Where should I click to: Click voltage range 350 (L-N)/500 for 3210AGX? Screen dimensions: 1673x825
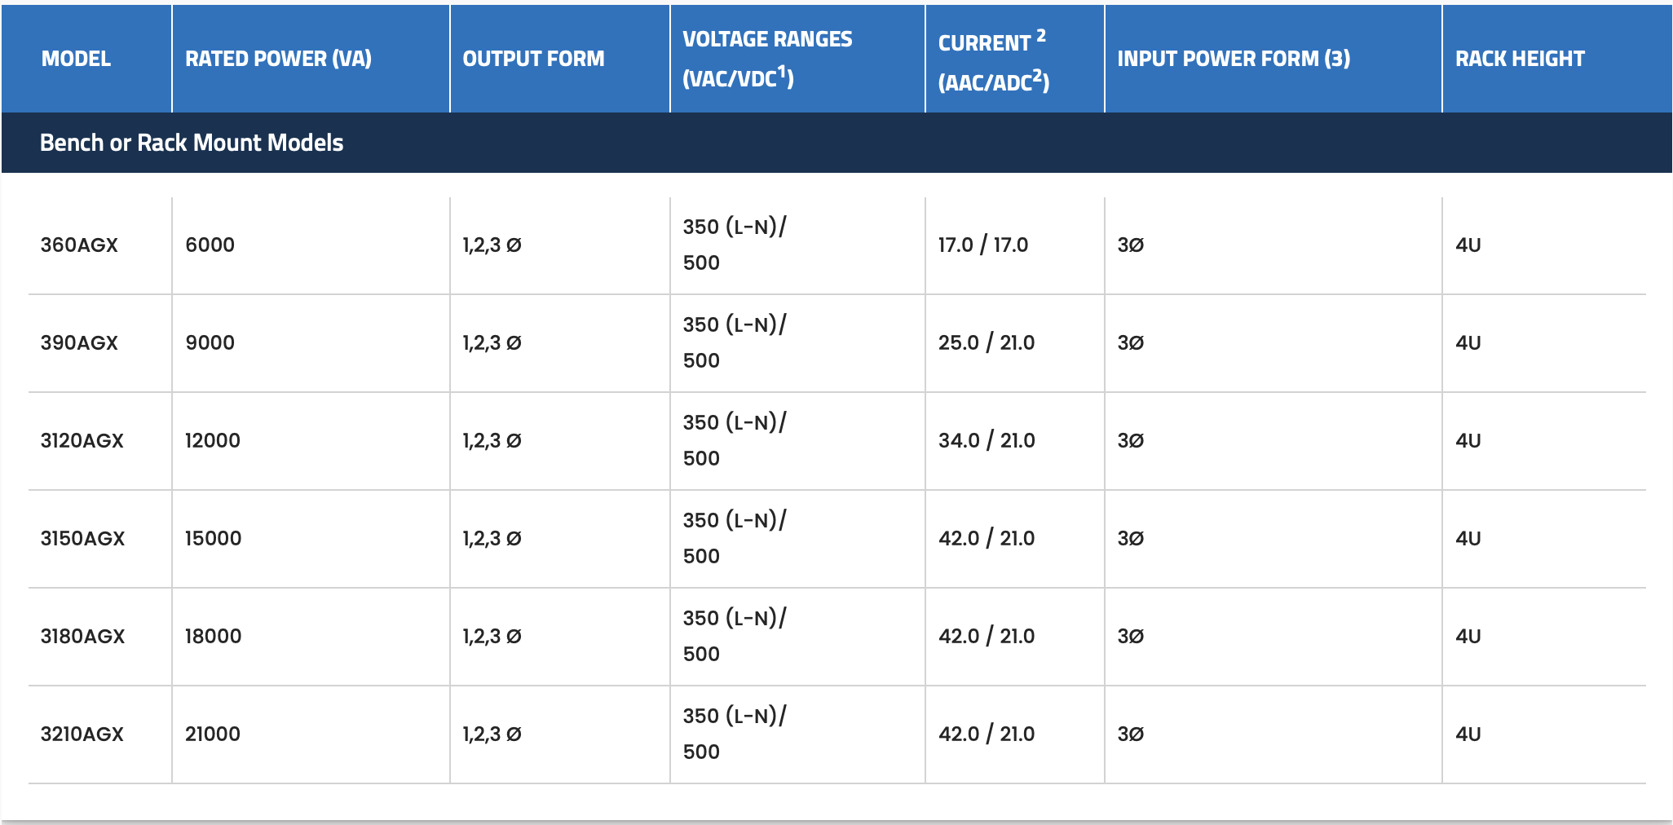point(735,734)
